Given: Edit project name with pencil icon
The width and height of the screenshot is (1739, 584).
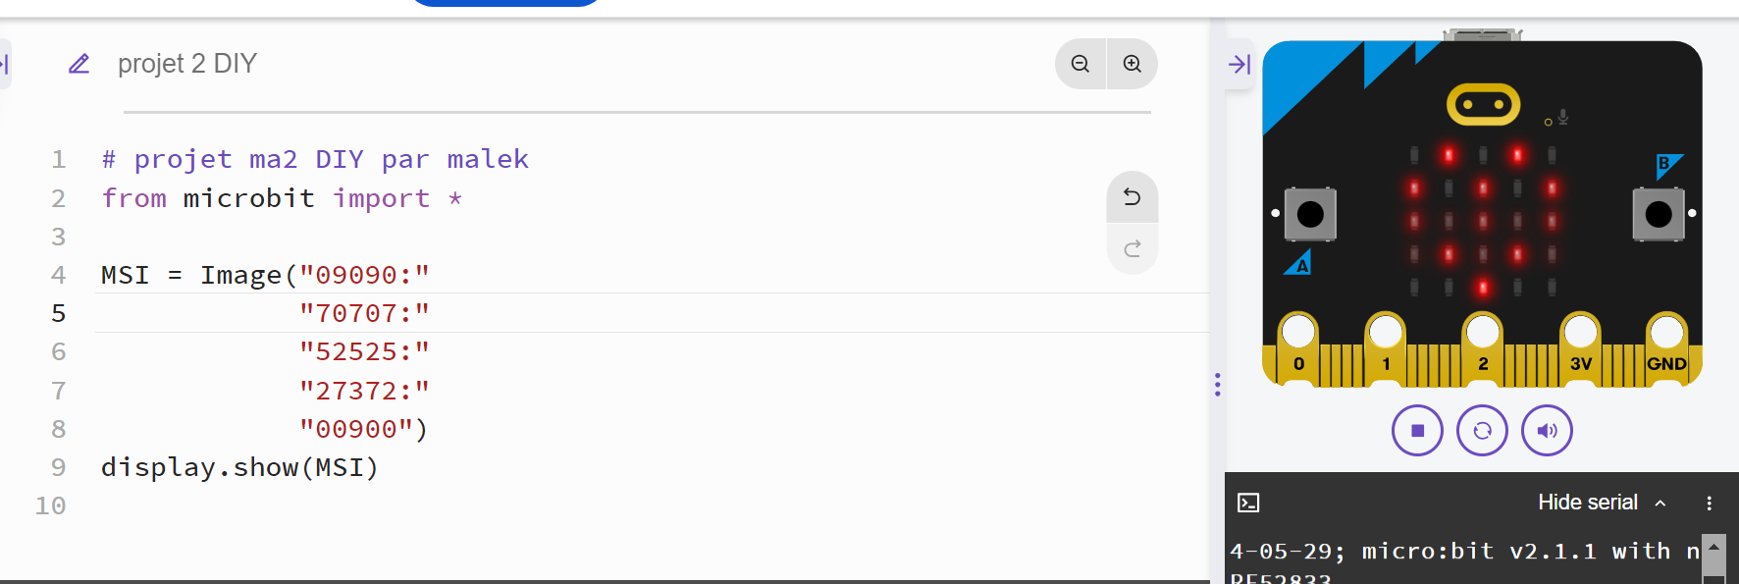Looking at the screenshot, I should click(79, 64).
